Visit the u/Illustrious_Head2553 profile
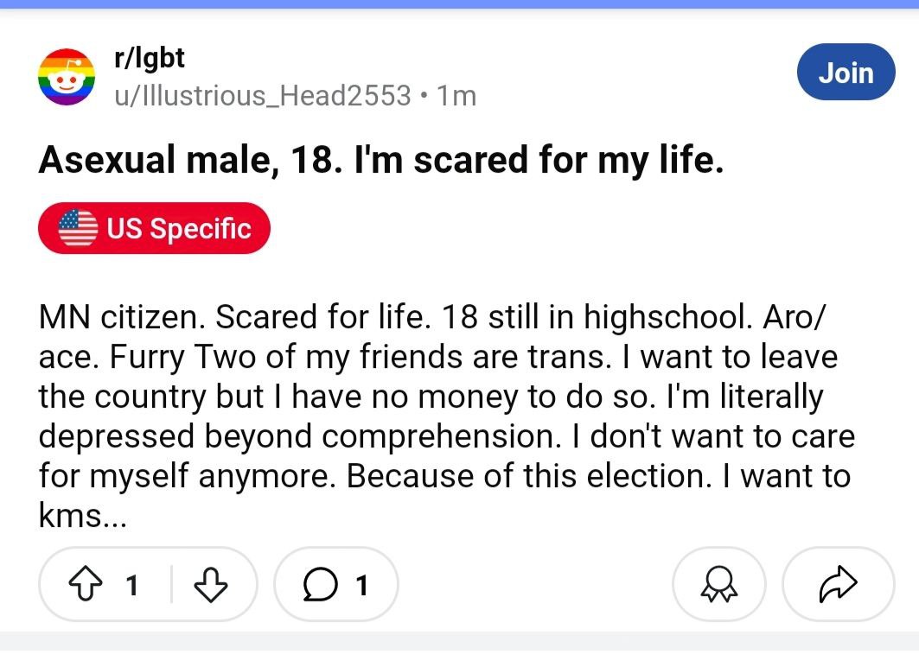The height and width of the screenshot is (654, 919). (x=263, y=95)
